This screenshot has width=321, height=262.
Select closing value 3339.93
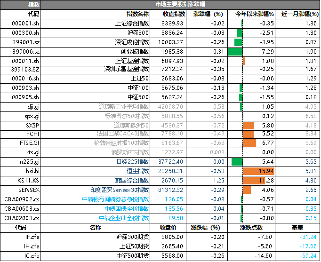[172, 24]
